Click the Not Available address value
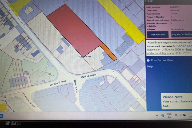Screen dimensions: 192x128 click(177, 29)
